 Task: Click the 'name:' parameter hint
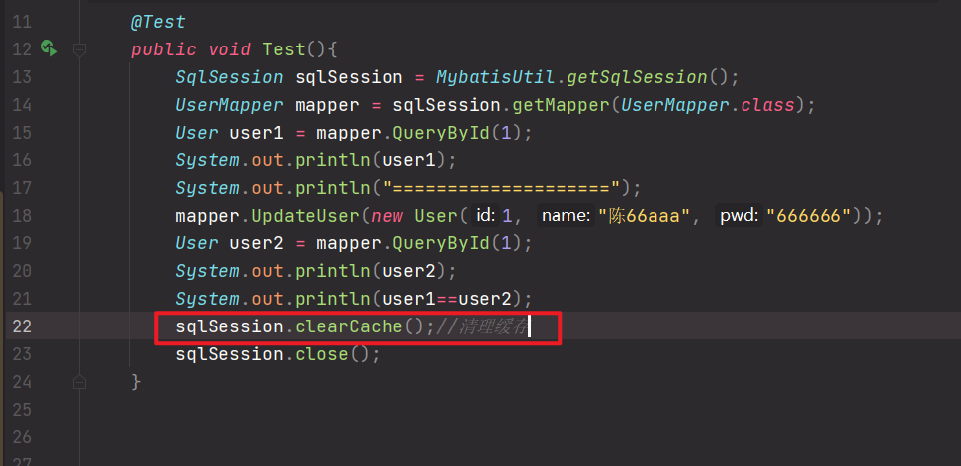click(x=566, y=216)
